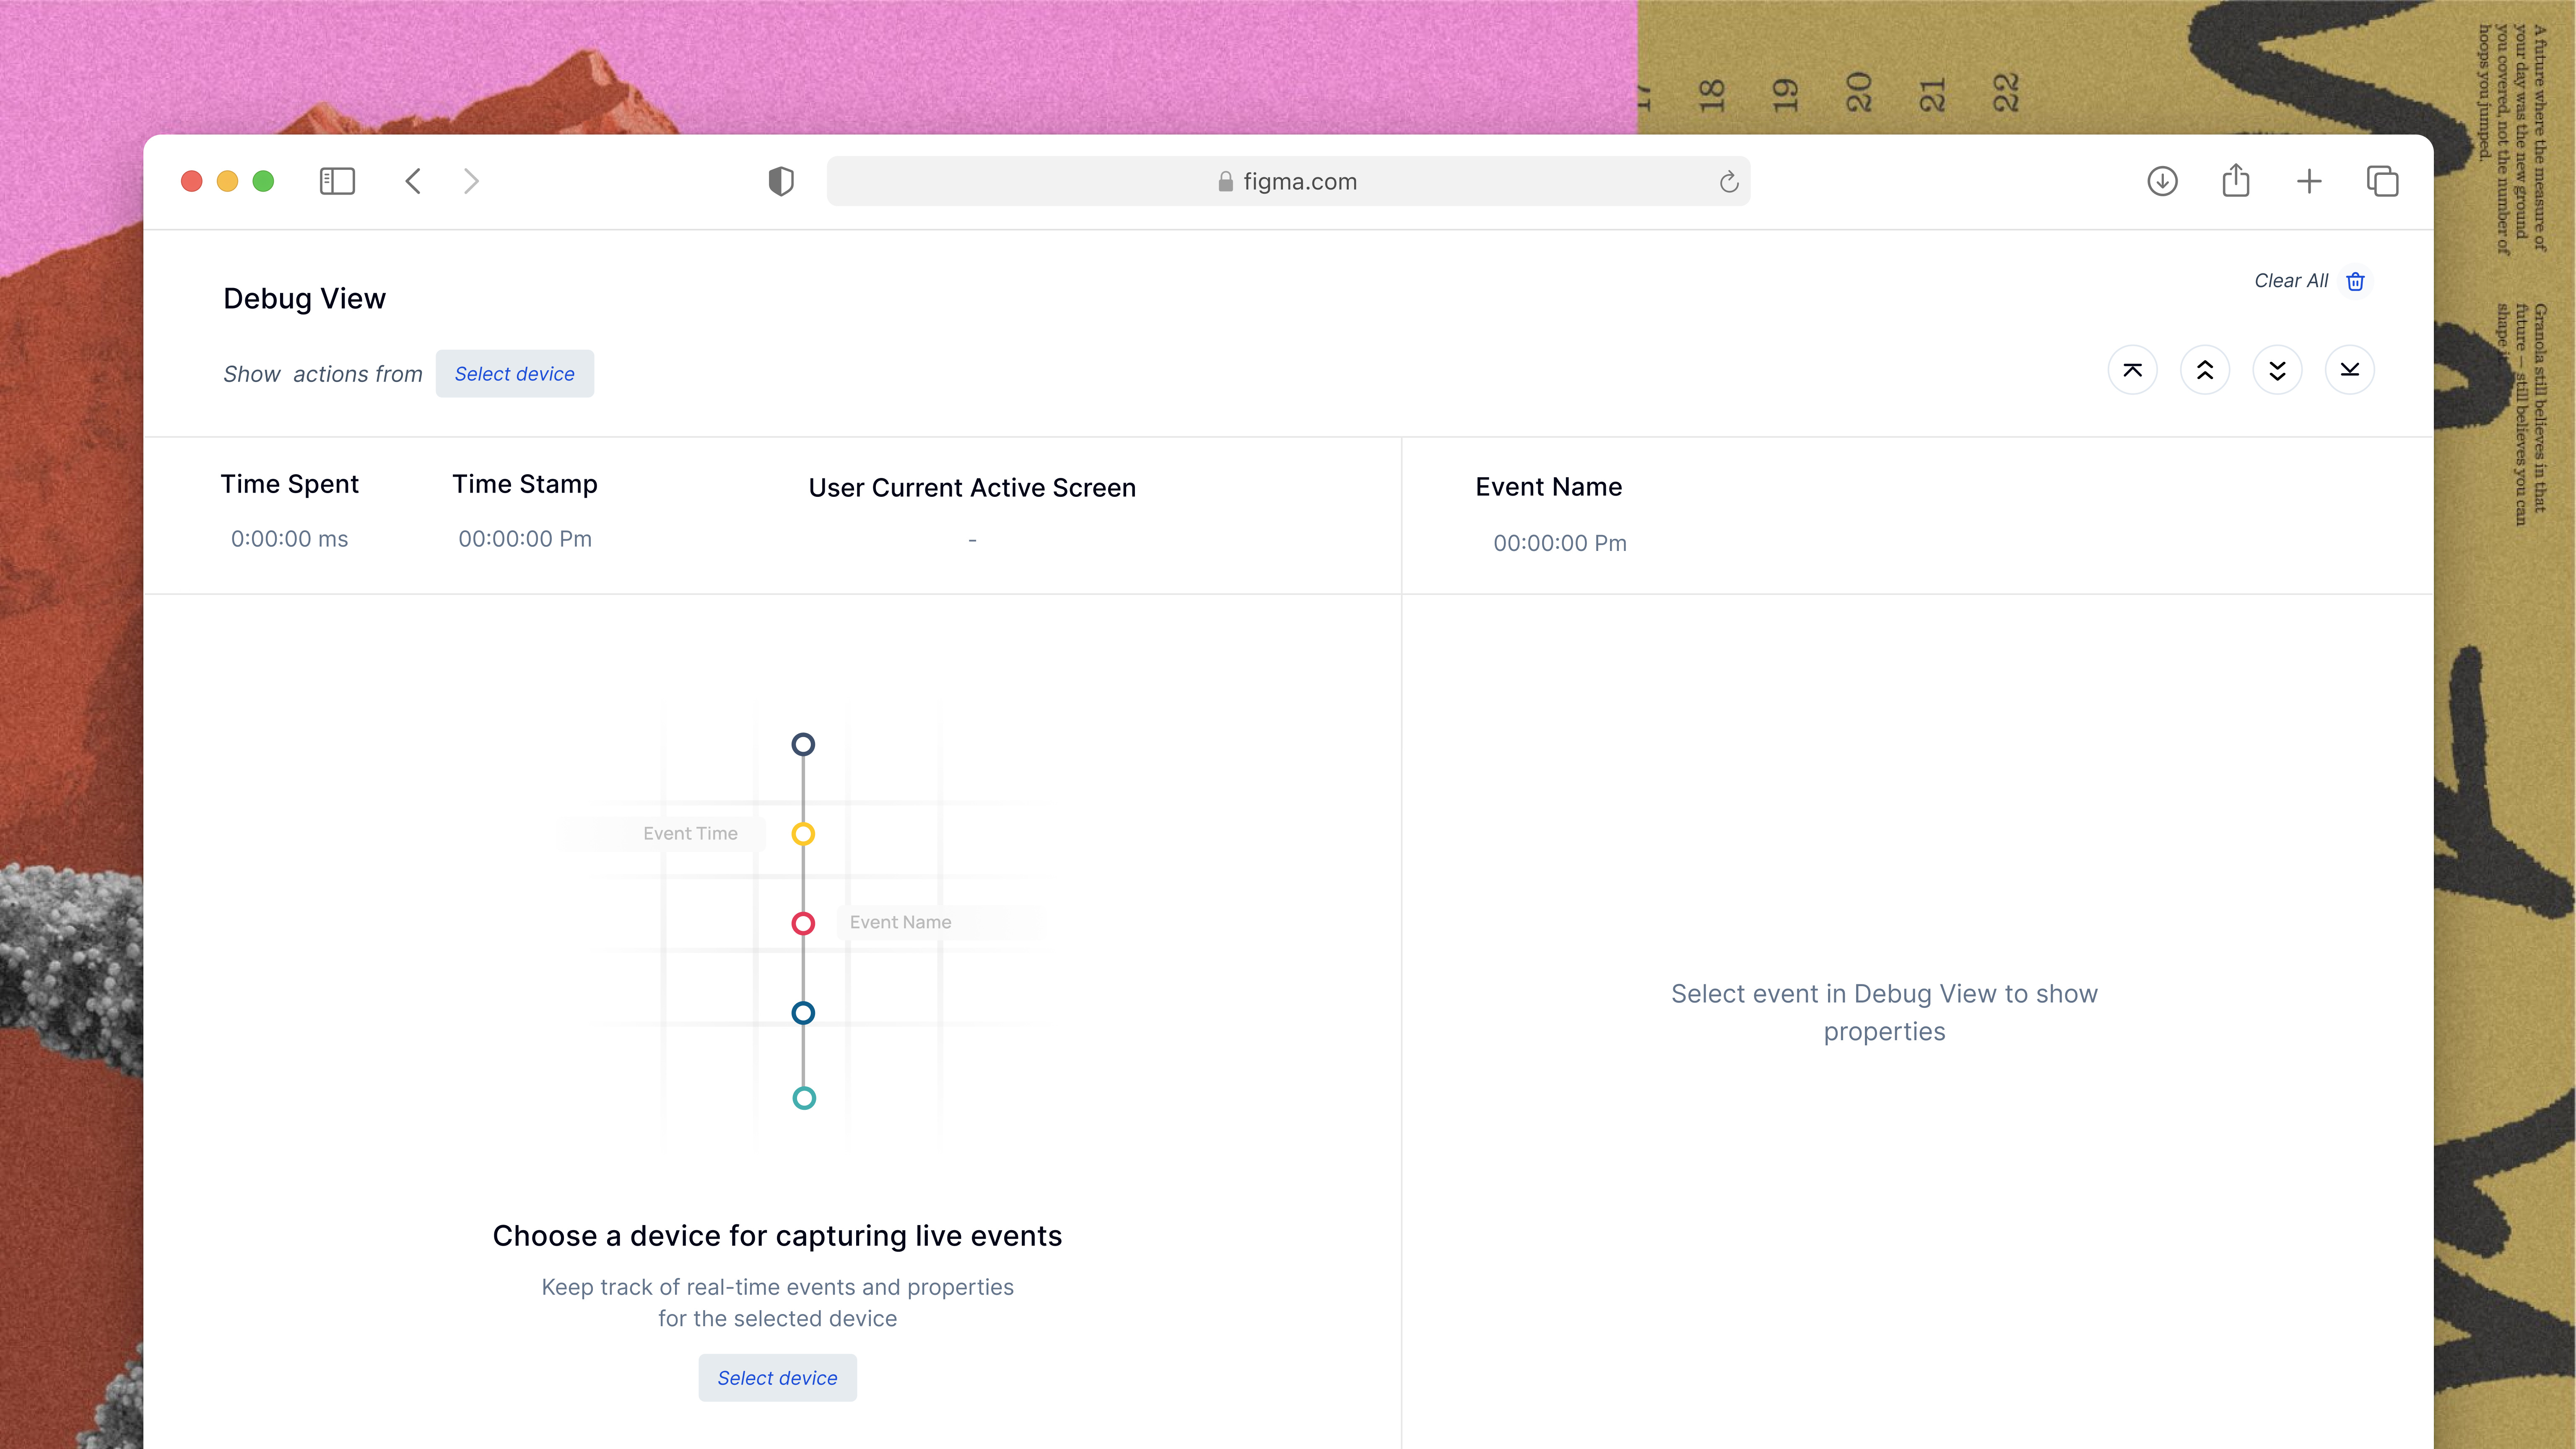Screen dimensions: 2576x1449
Task: Toggle the Safari sidebar icon
Action: (337, 181)
